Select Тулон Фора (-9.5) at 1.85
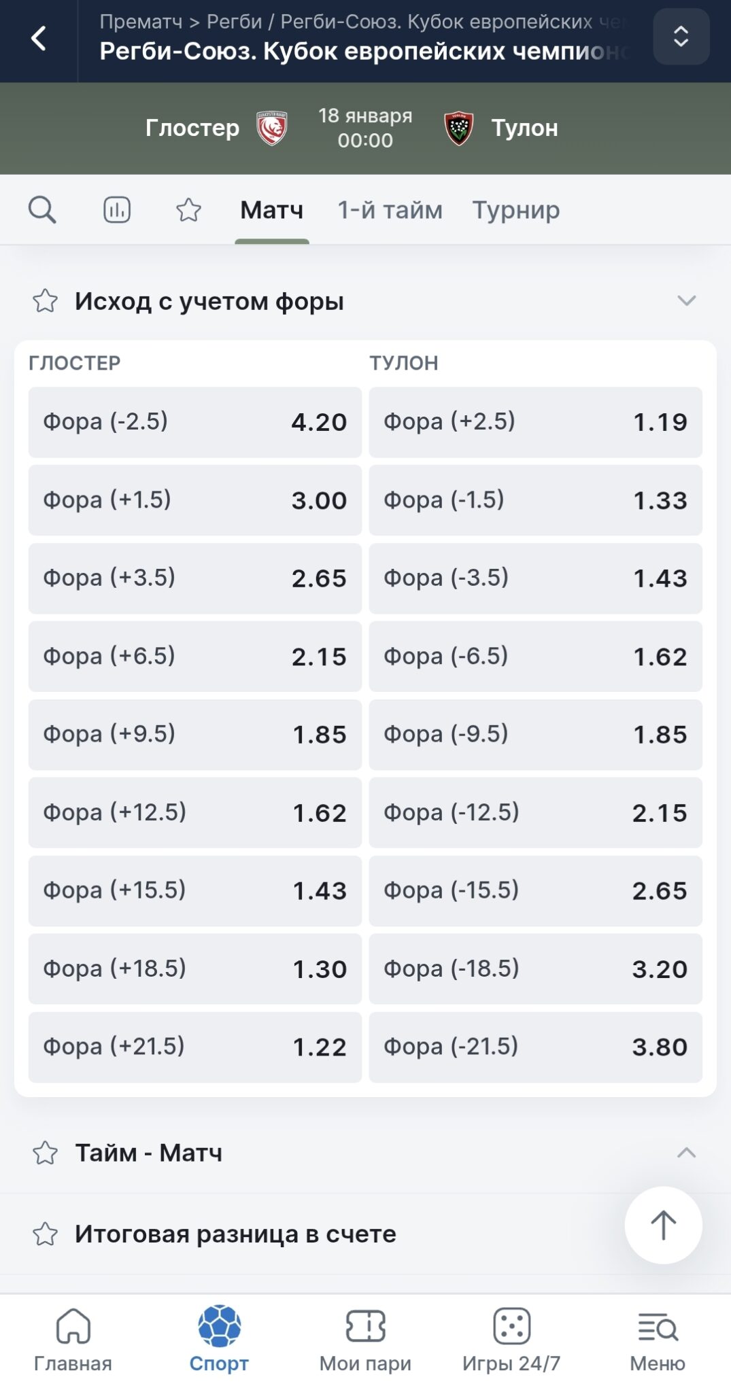This screenshot has height=1392, width=731. (x=535, y=735)
